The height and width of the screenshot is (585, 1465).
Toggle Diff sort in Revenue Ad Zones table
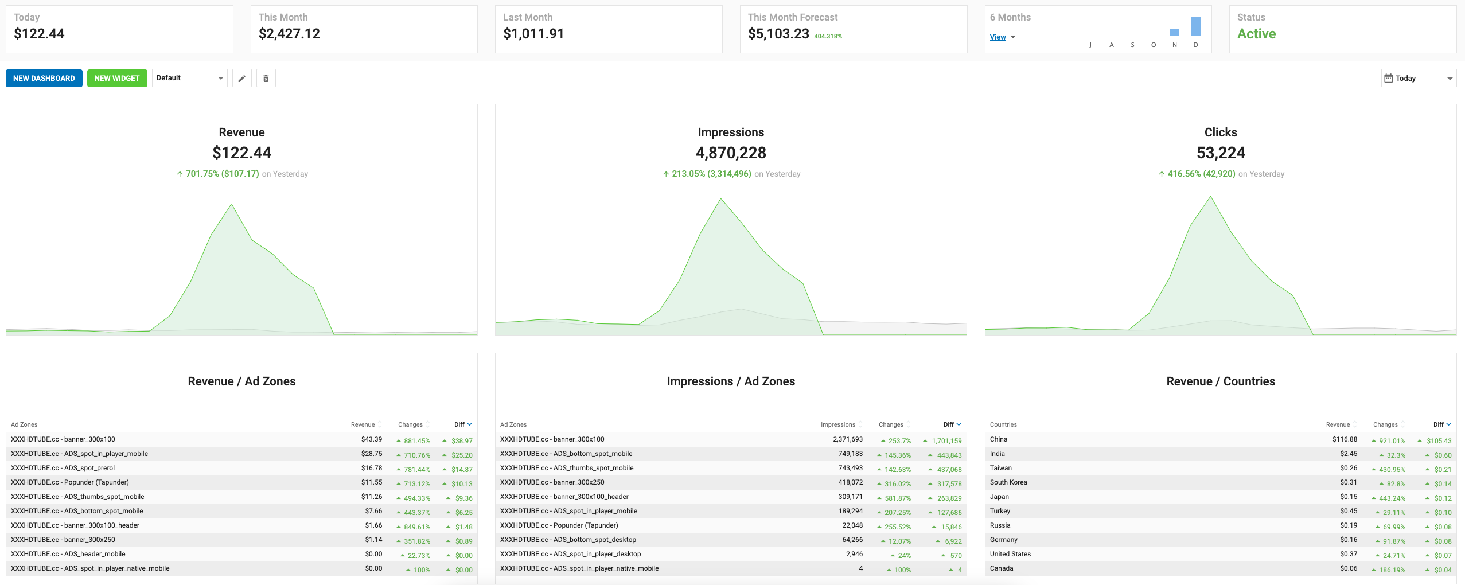(x=463, y=424)
